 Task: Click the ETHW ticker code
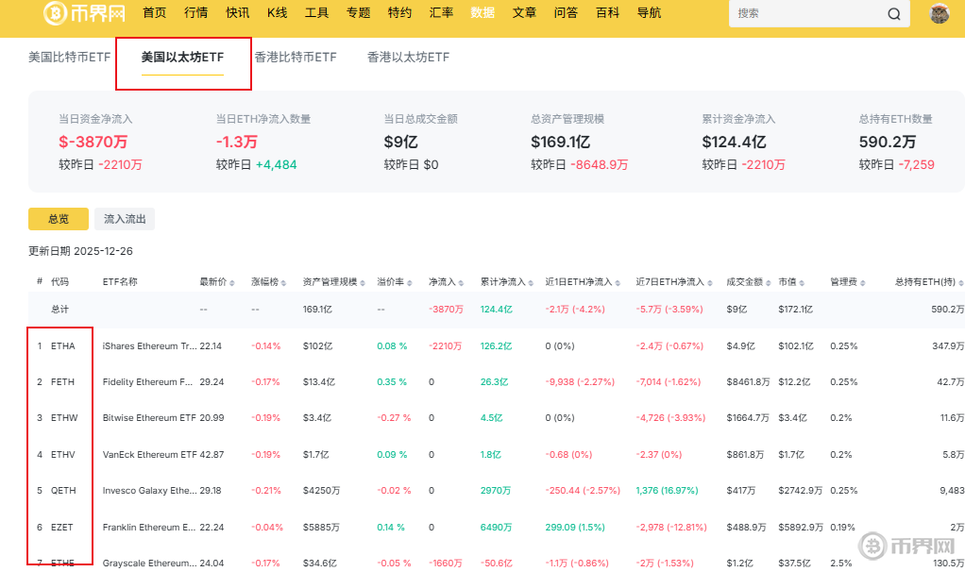coord(64,417)
